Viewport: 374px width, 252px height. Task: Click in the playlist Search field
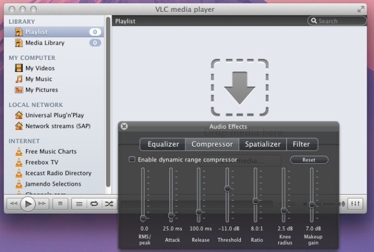pos(337,21)
